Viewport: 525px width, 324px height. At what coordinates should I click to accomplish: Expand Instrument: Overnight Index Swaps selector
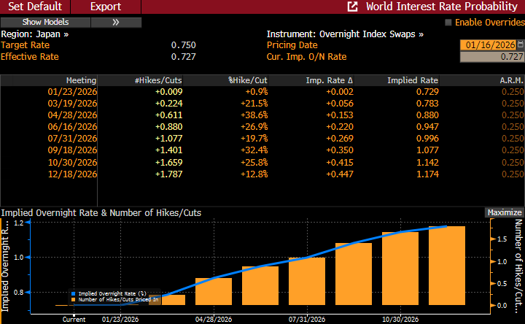tap(345, 34)
